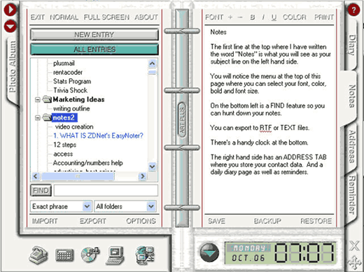Screen dimensions: 364x272
Task: Select the Notes tab
Action: pyautogui.click(x=352, y=96)
